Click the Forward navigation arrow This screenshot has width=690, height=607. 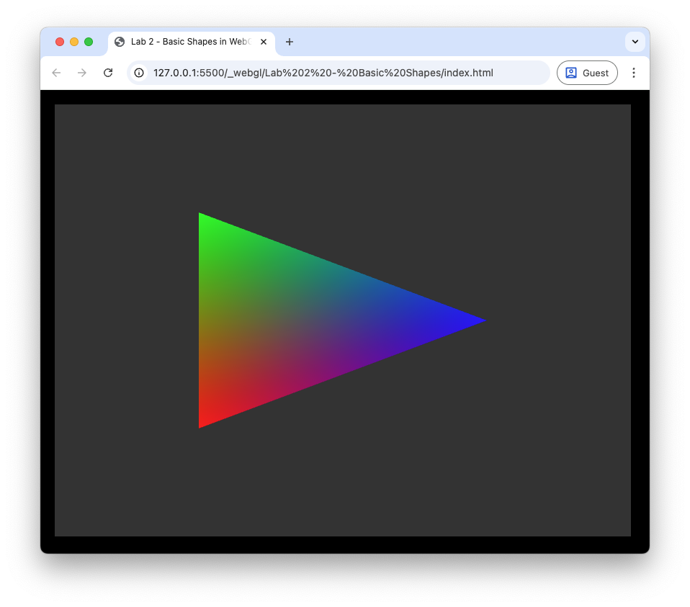pos(82,73)
